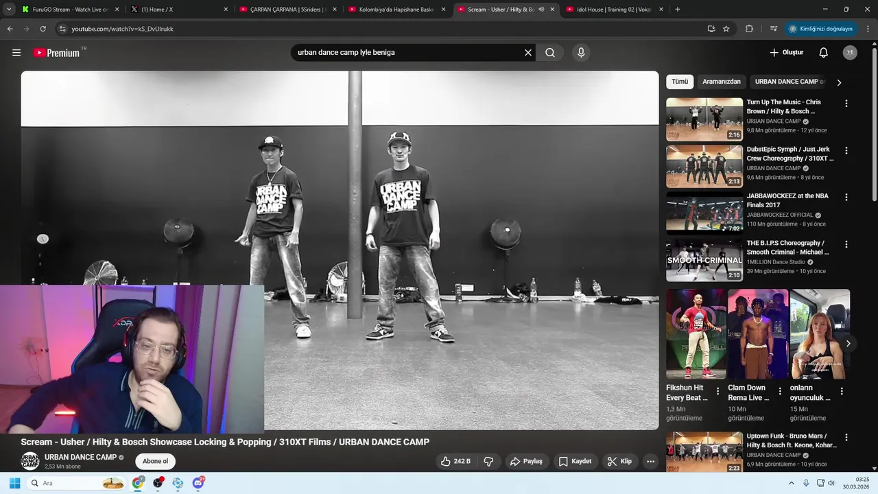
Task: Open options menu for DubstEpic Symph video
Action: click(846, 150)
